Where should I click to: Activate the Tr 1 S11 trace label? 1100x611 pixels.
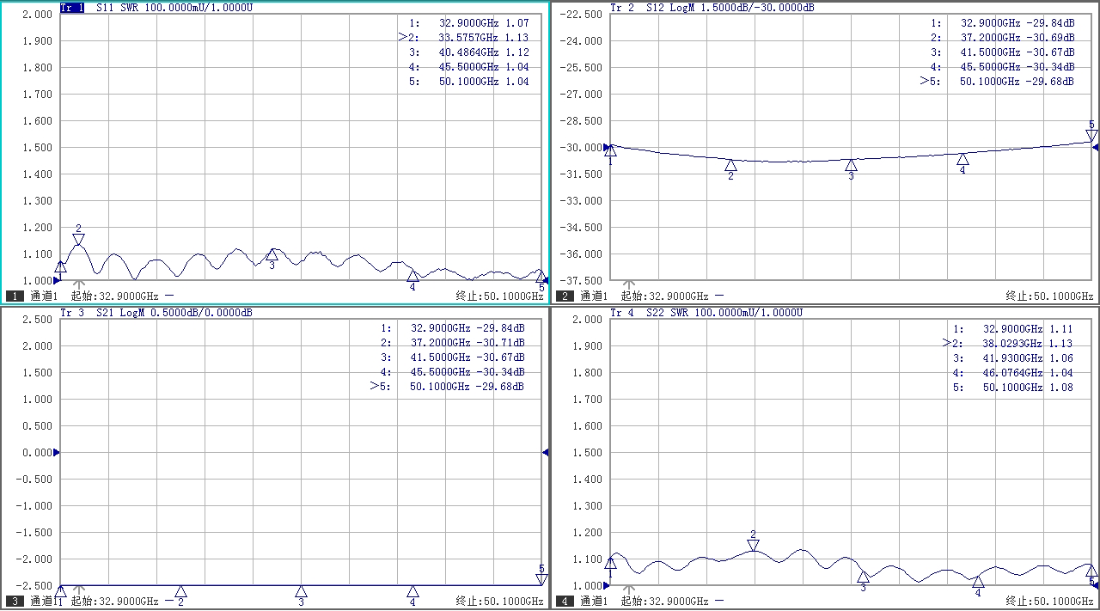coord(72,8)
